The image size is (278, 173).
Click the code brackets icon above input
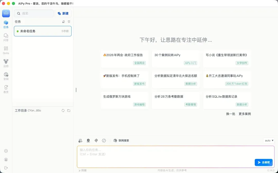coord(104,140)
